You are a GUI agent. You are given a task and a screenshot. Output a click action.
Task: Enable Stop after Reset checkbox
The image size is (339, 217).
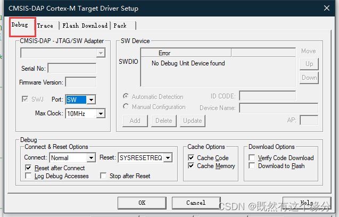(103, 176)
